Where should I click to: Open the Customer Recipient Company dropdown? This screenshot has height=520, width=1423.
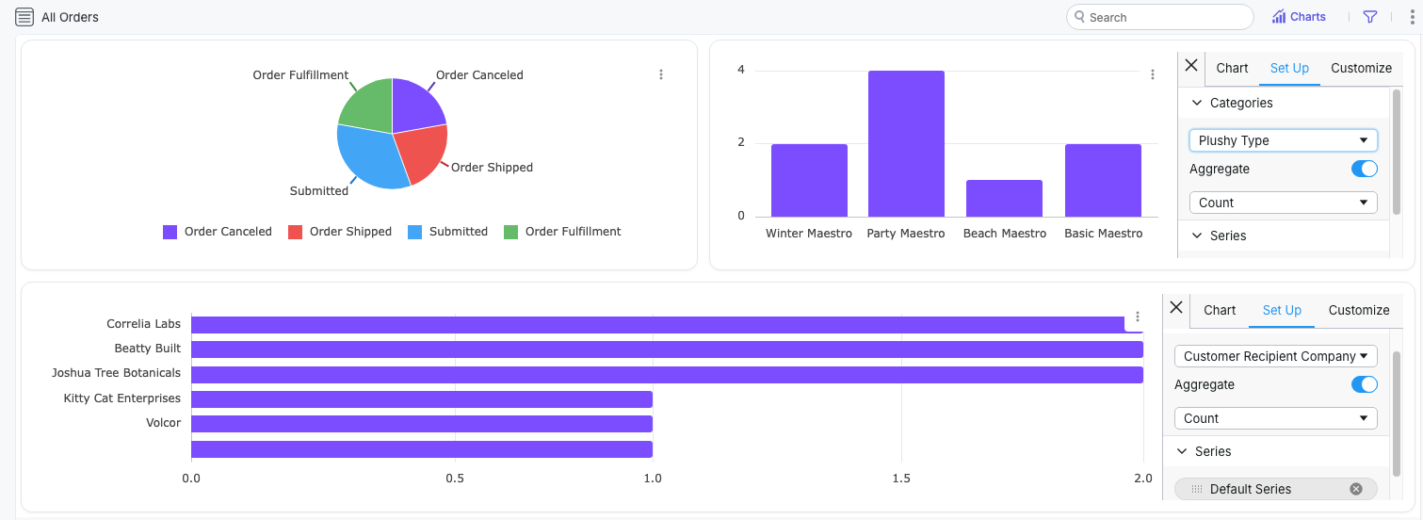[1275, 356]
